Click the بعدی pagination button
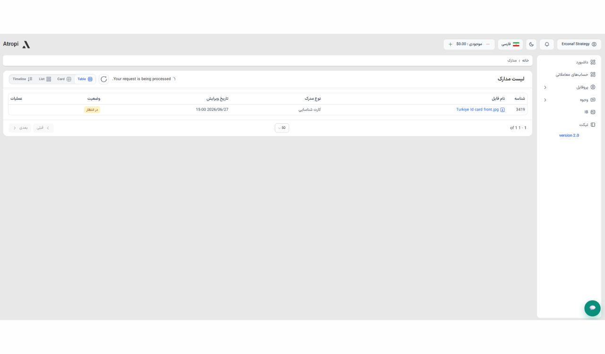The image size is (605, 354). pyautogui.click(x=20, y=128)
